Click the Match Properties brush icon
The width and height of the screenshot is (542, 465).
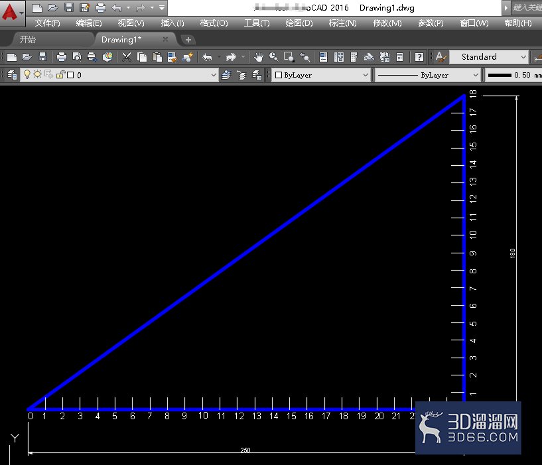pyautogui.click(x=188, y=56)
